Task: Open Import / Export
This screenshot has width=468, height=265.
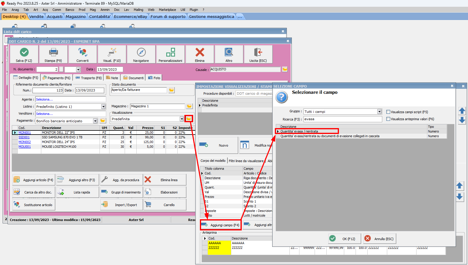Action: 121,205
